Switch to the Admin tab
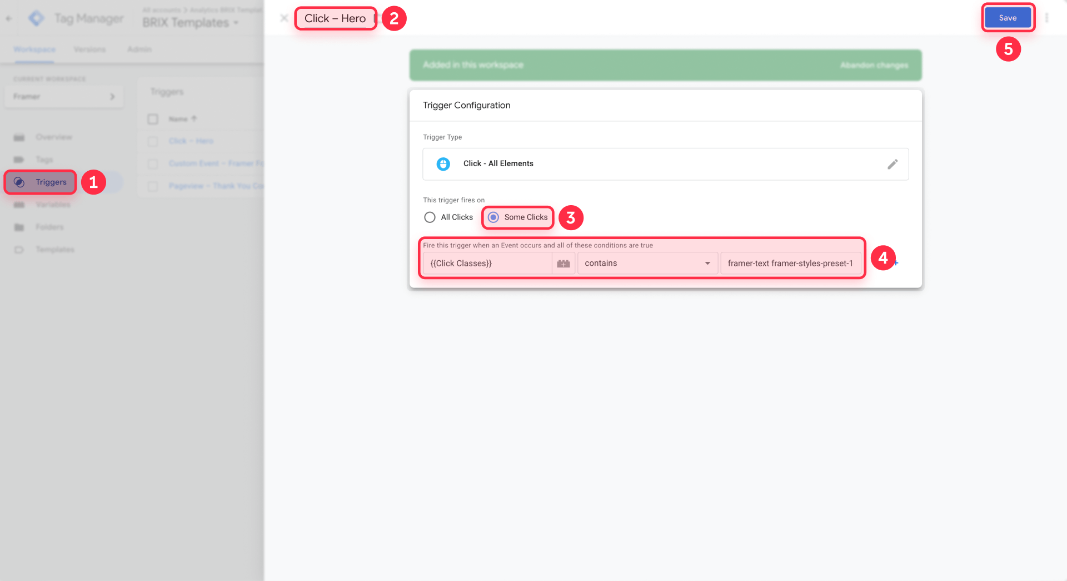This screenshot has width=1067, height=581. click(139, 49)
